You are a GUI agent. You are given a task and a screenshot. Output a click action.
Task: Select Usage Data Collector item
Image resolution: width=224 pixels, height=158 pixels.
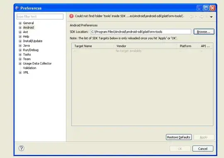[37, 64]
